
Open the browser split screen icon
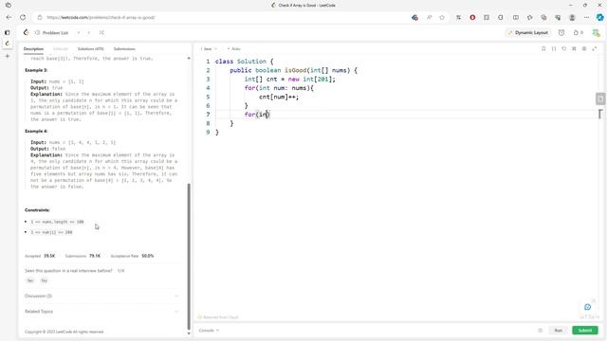click(516, 17)
